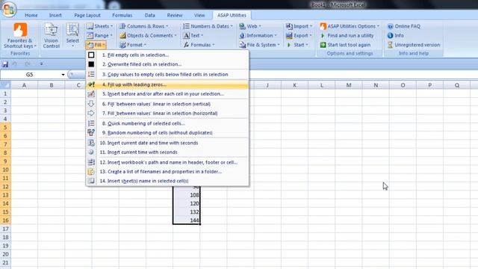Expand the Format dropdown
Screen dimensions: 478x269
click(133, 45)
